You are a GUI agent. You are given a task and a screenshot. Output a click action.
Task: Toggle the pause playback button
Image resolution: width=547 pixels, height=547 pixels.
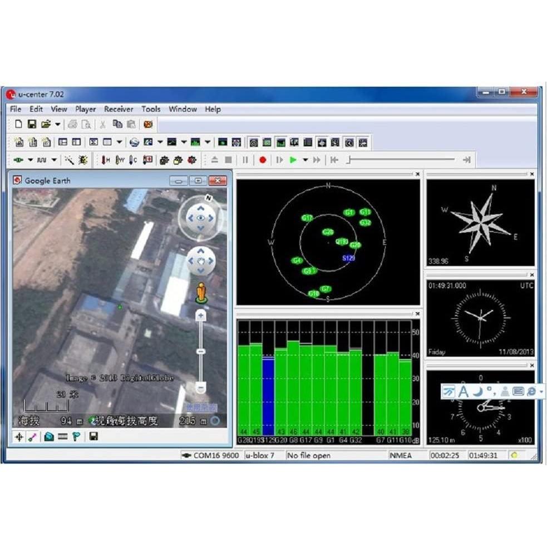[x=245, y=160]
